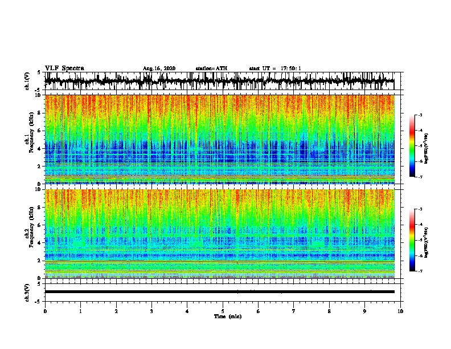Click the 'Time (min)' axis label
The image size is (451, 349).
point(228,316)
